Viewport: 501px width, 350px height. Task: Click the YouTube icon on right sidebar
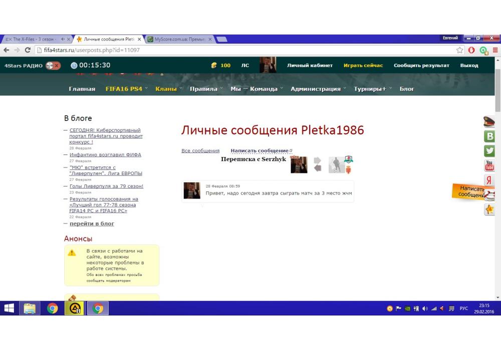[x=489, y=165]
